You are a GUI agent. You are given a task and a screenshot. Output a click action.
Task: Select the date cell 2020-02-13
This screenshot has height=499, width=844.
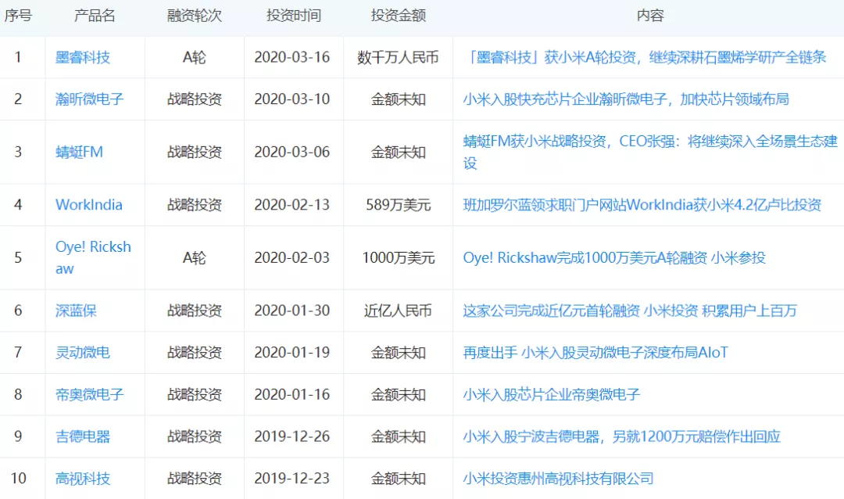click(x=292, y=205)
